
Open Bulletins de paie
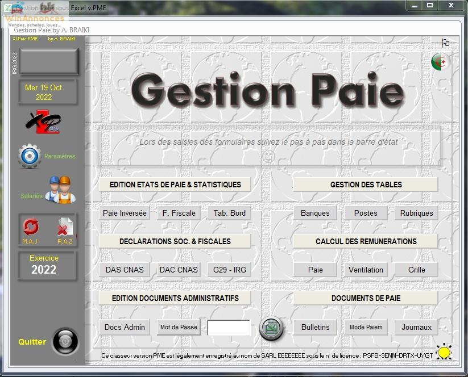(315, 327)
